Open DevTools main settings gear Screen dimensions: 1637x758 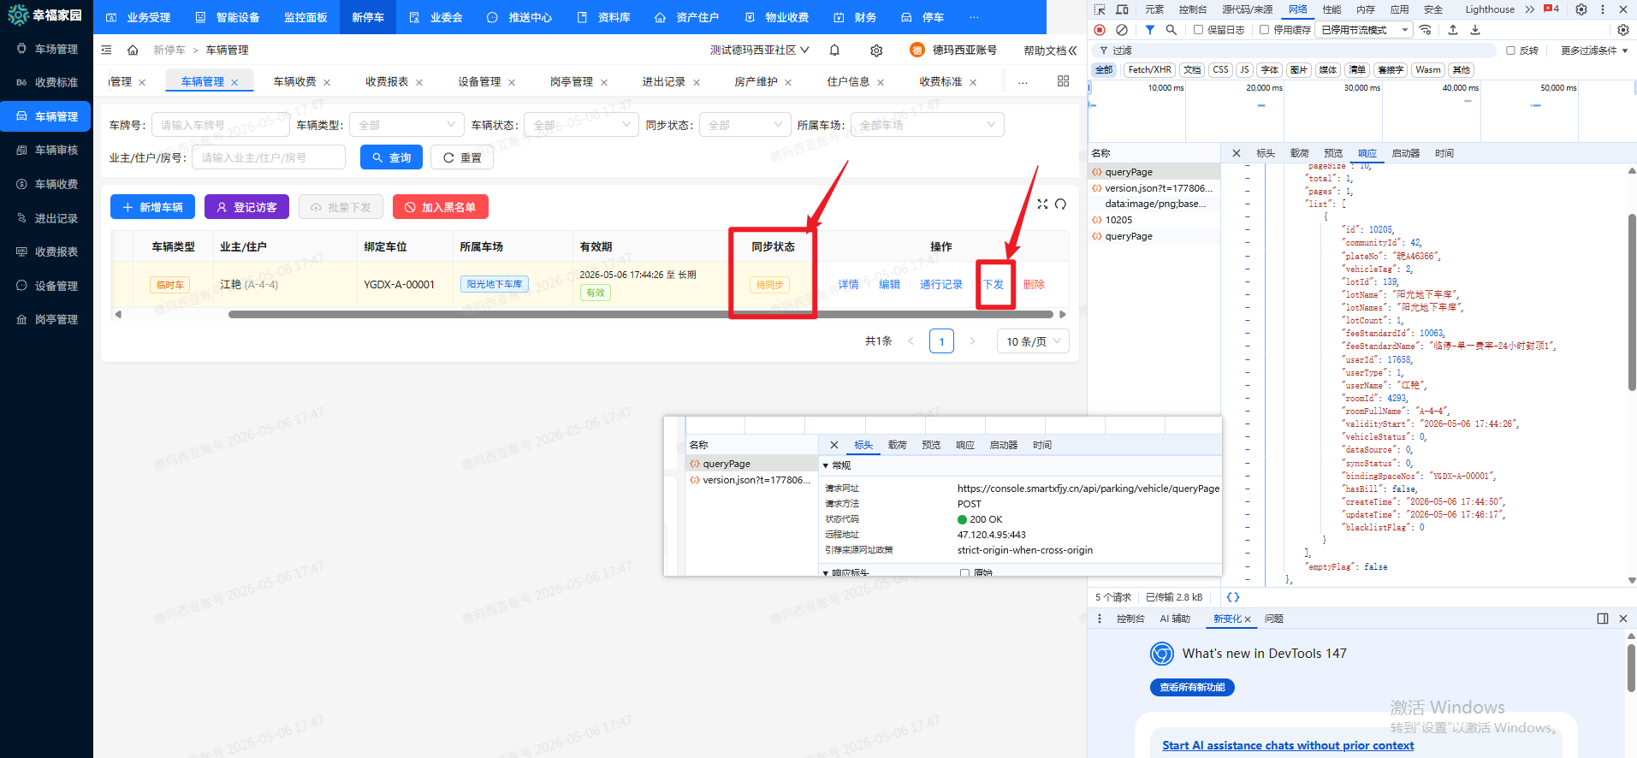(x=1581, y=9)
